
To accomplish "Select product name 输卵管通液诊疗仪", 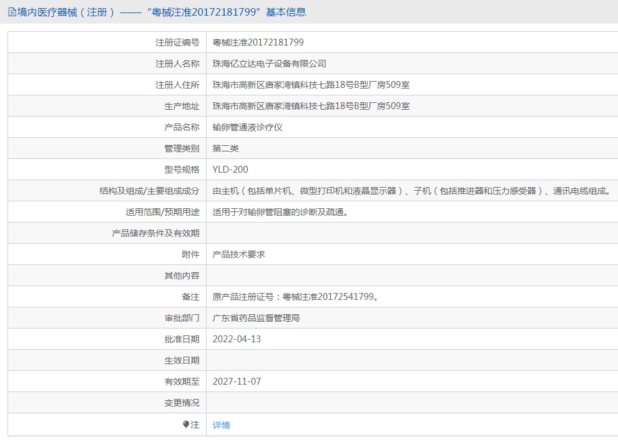I will (248, 127).
